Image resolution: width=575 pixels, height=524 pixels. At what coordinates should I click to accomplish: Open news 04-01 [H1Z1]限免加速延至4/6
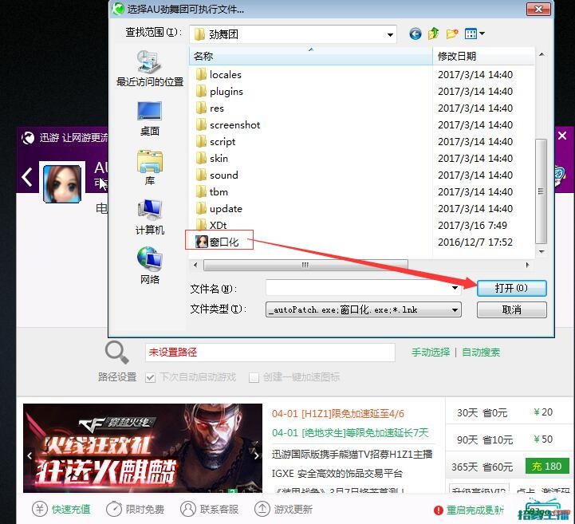337,414
